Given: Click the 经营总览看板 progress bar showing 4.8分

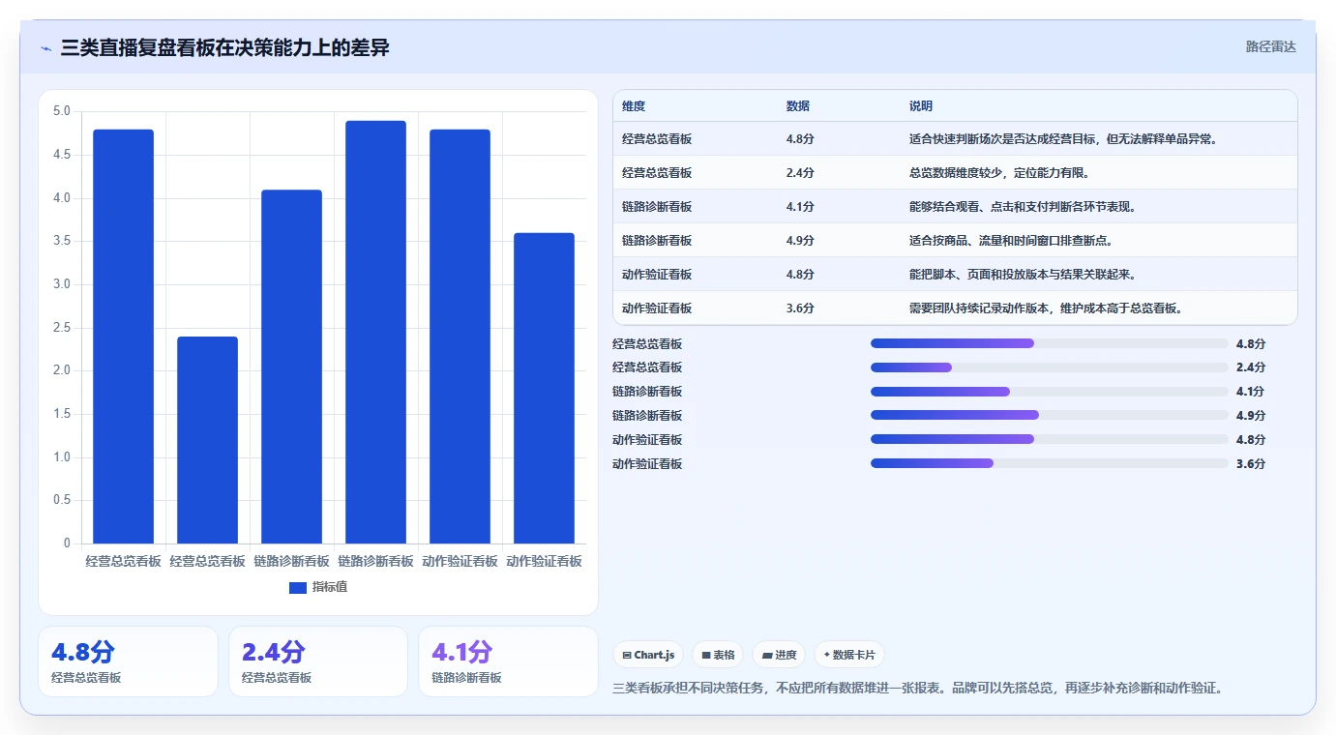Looking at the screenshot, I should (x=1049, y=343).
